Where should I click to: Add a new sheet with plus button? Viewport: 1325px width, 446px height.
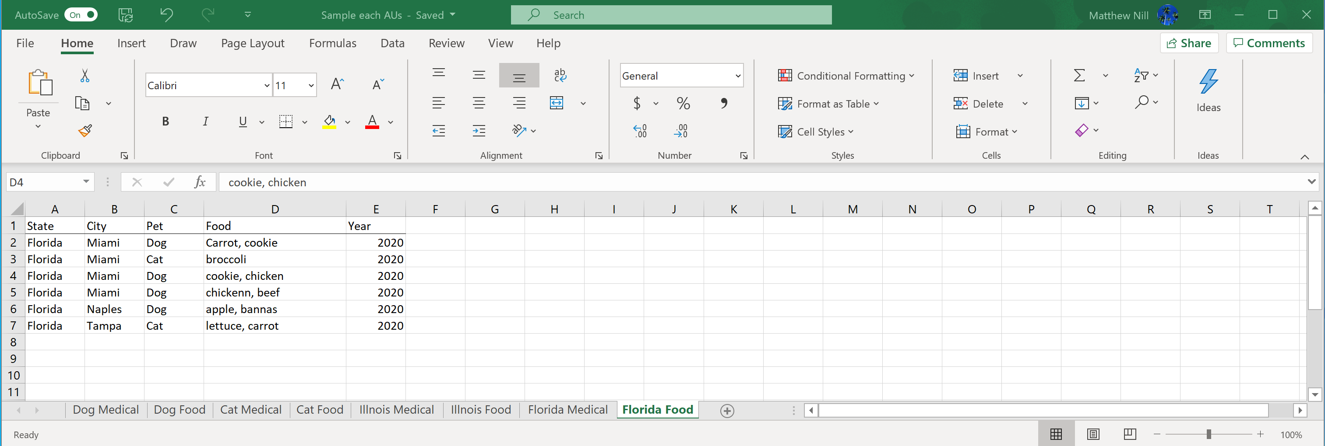click(x=727, y=411)
